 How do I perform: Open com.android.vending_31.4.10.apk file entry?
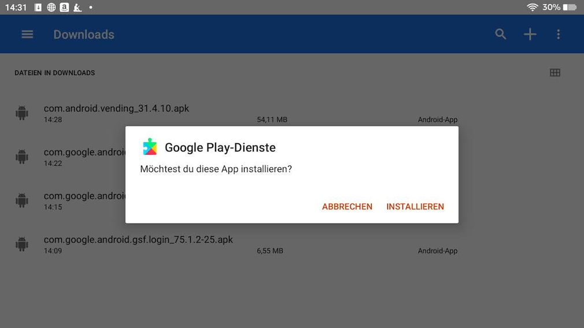116,109
